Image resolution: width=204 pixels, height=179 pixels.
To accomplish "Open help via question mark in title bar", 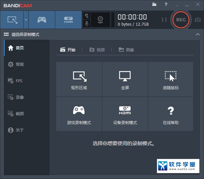I will click(166, 5).
